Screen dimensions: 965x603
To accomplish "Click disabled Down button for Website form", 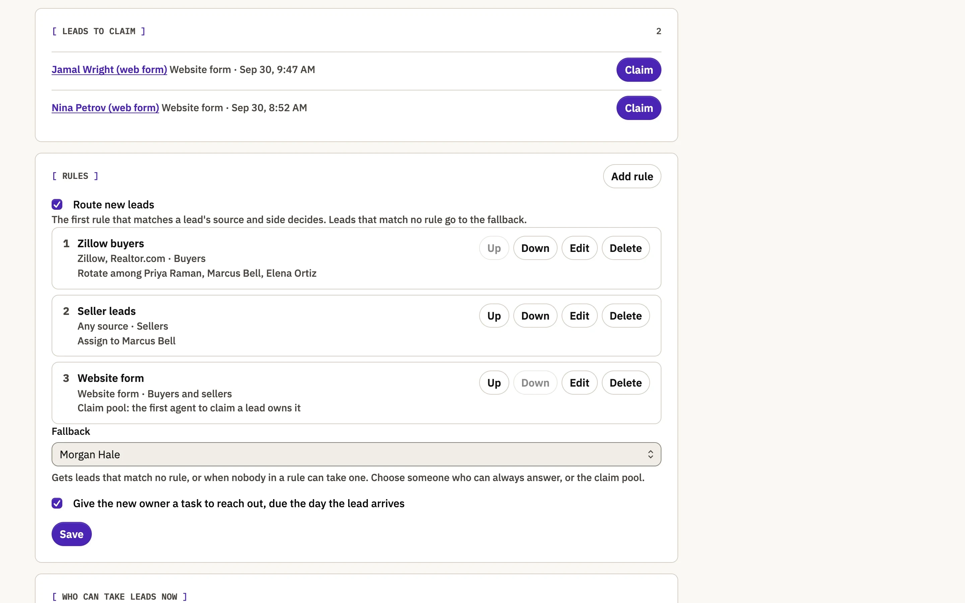I will pyautogui.click(x=535, y=383).
